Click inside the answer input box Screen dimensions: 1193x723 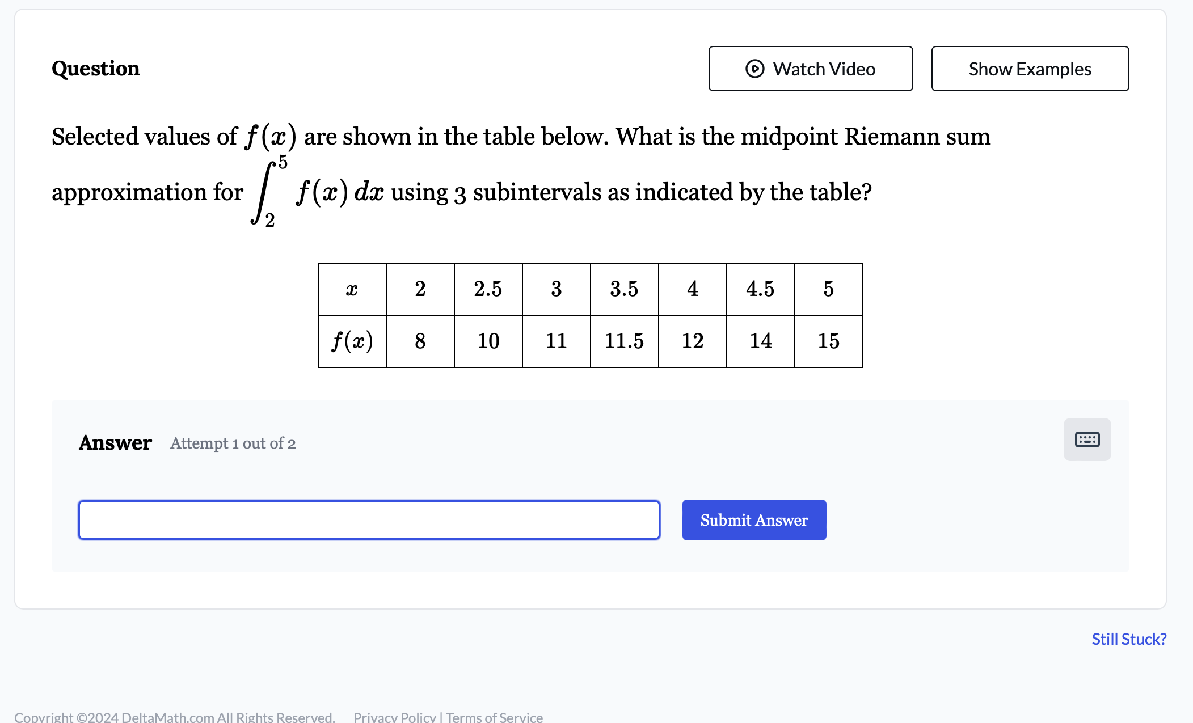(369, 519)
